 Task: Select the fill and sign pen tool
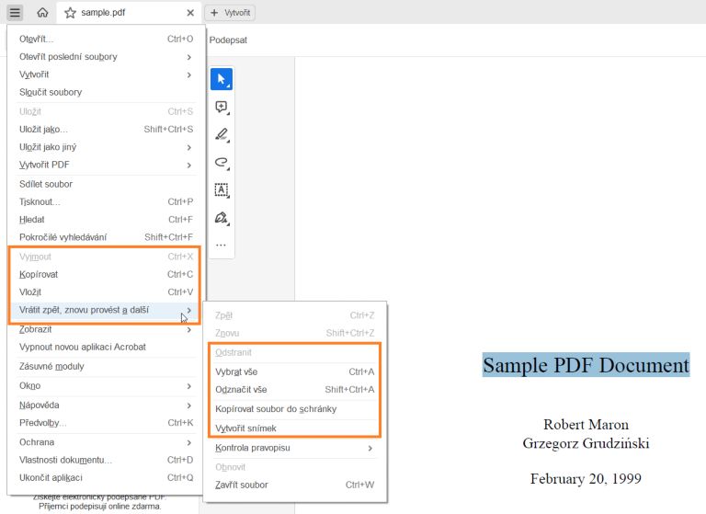coord(221,218)
